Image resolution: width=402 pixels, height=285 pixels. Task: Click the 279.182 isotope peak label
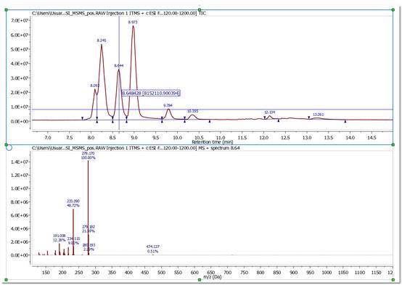pyautogui.click(x=89, y=229)
